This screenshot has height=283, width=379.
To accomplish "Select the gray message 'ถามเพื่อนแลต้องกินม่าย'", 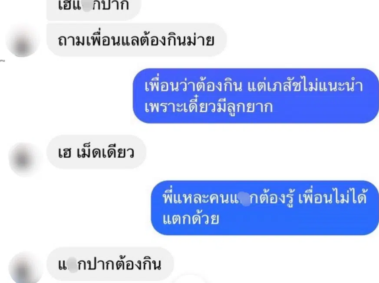I will pyautogui.click(x=137, y=40).
